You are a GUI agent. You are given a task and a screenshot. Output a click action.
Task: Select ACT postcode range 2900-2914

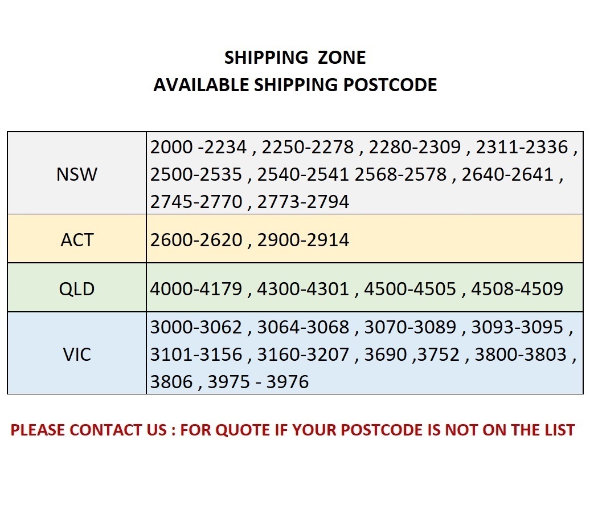tap(303, 240)
